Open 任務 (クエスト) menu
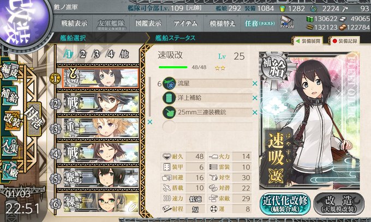This screenshot has height=222, width=371. click(260, 23)
